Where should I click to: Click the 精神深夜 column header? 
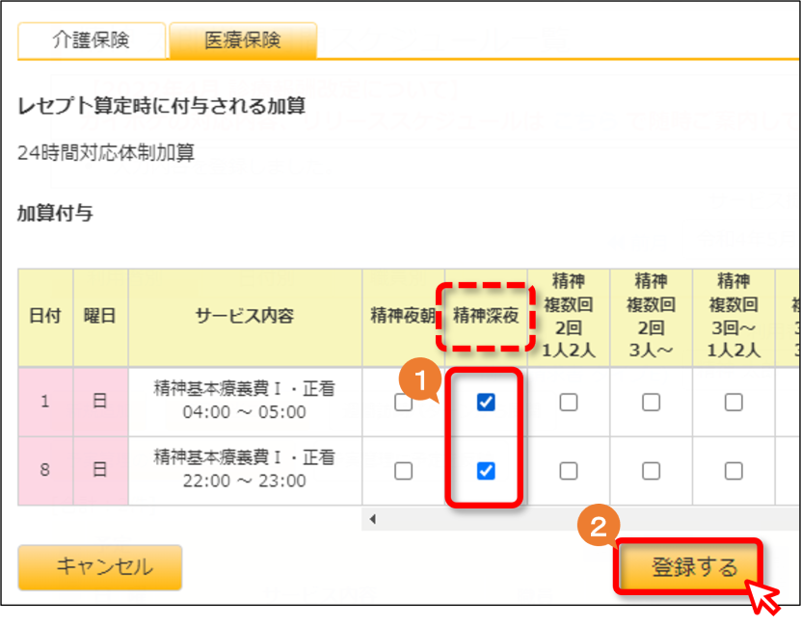[x=486, y=316]
